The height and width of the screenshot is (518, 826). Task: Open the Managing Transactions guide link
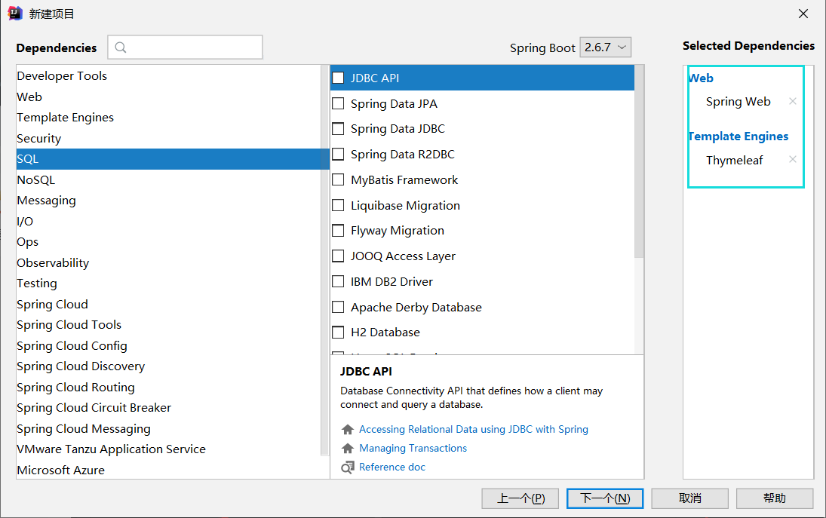[x=413, y=449]
